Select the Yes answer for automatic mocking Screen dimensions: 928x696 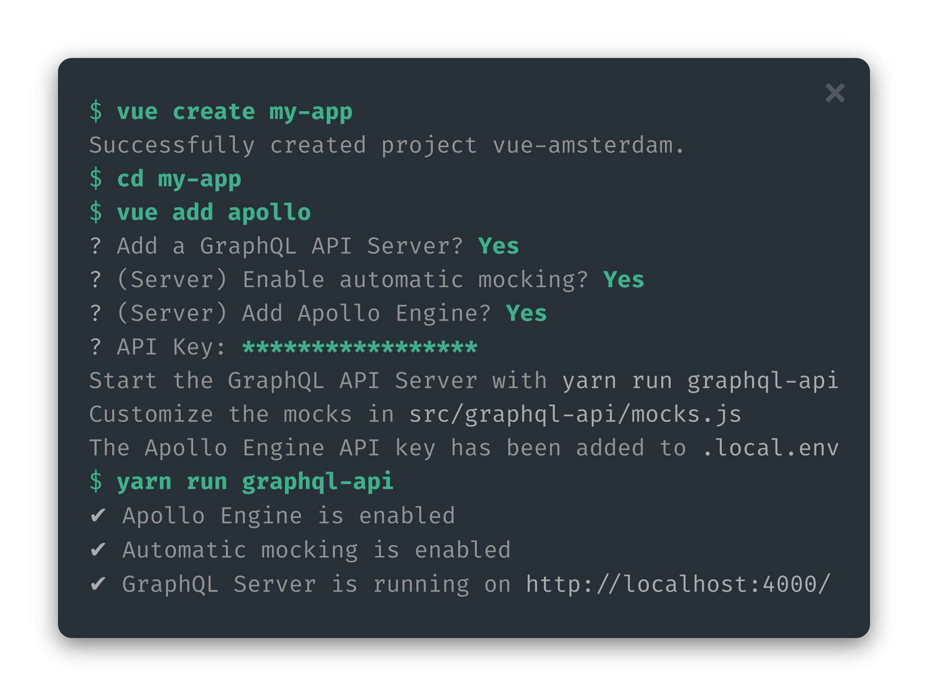tap(624, 280)
